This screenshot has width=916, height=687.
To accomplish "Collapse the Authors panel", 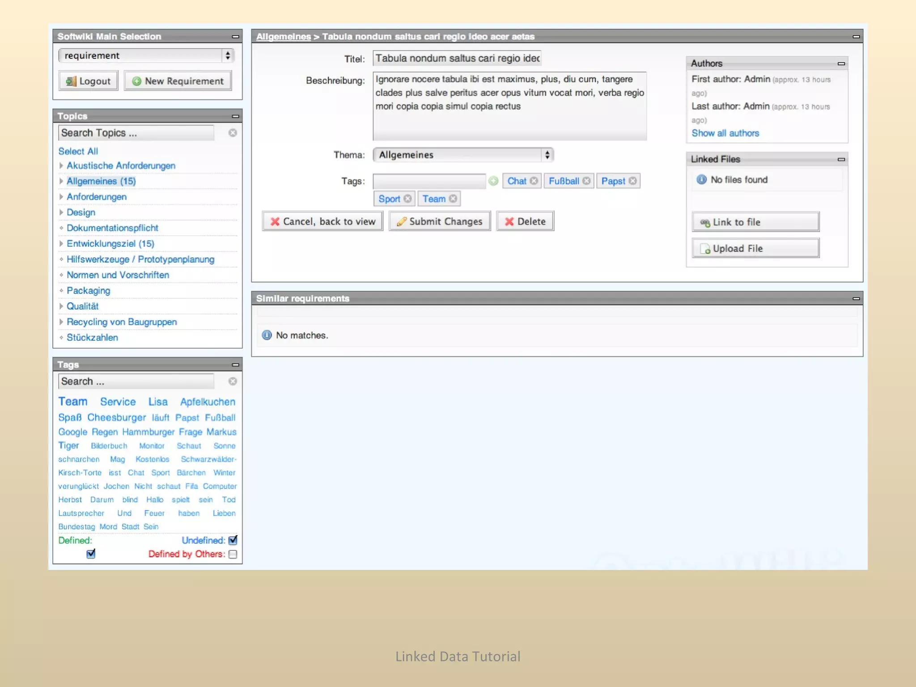I will 841,64.
